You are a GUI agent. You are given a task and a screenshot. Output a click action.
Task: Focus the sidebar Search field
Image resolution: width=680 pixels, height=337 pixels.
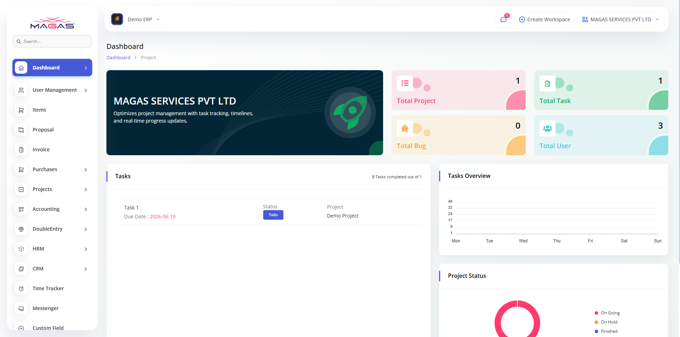[x=52, y=41]
